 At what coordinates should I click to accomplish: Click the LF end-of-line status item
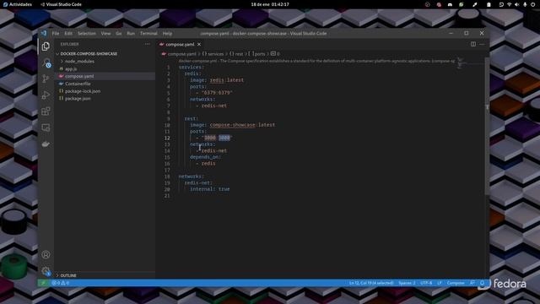(x=440, y=283)
